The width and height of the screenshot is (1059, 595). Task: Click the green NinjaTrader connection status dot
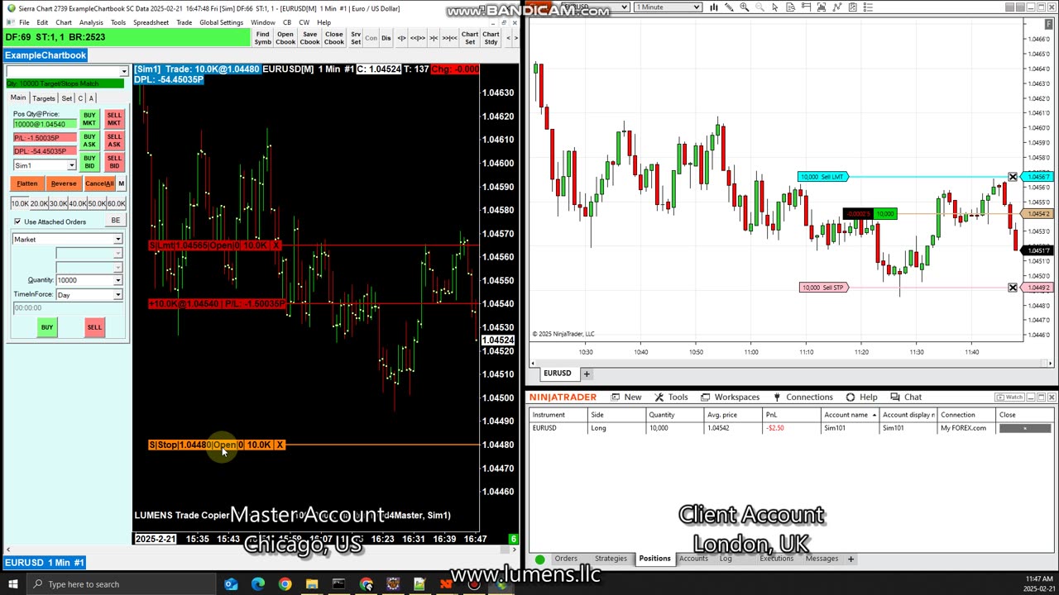[539, 559]
